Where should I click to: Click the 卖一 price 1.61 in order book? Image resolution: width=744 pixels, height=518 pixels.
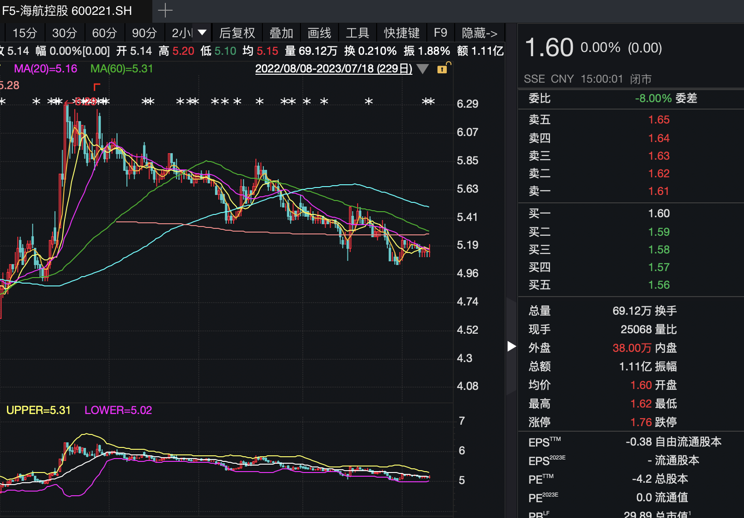click(659, 191)
